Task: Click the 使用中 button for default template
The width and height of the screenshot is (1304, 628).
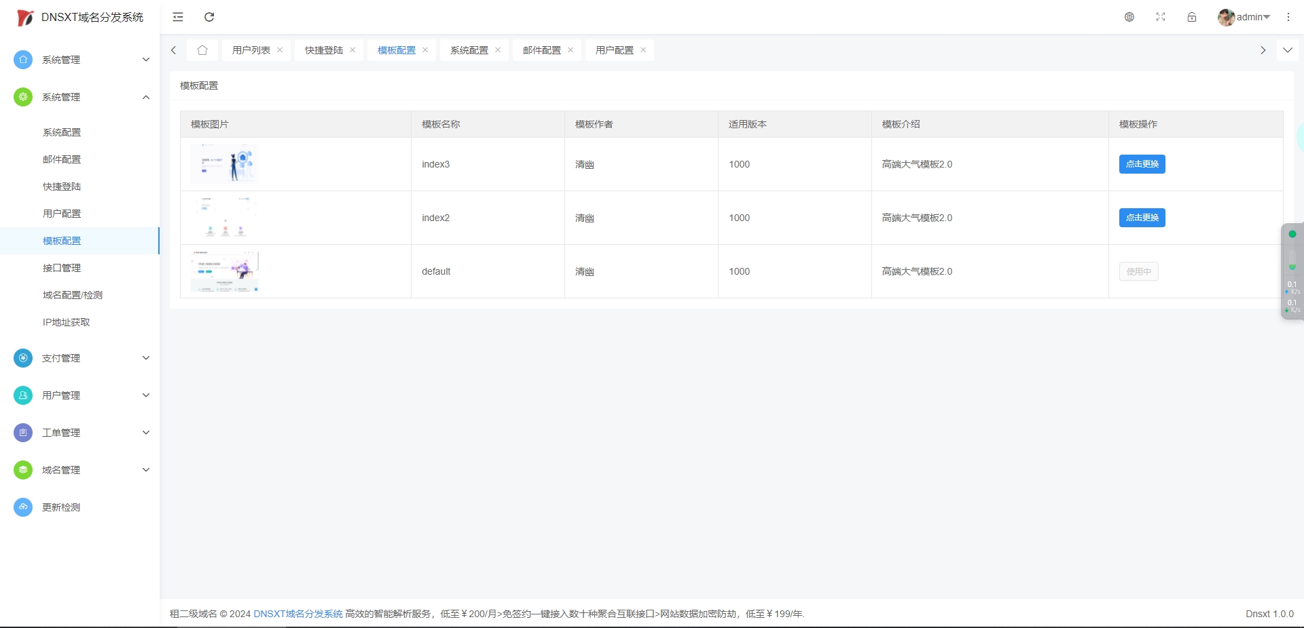Action: click(1138, 271)
